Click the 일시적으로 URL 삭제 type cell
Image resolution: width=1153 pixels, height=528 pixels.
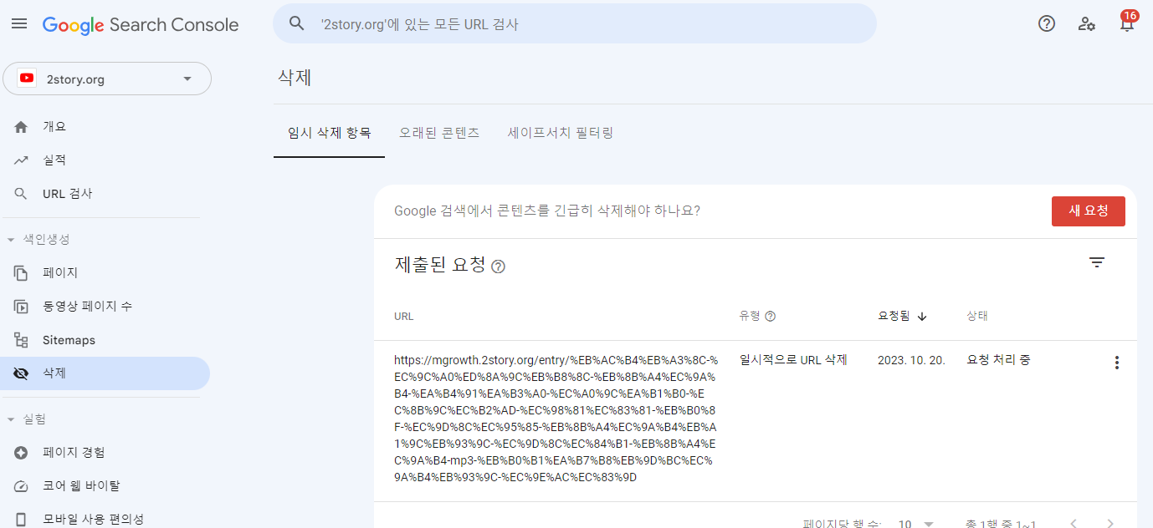click(x=793, y=360)
